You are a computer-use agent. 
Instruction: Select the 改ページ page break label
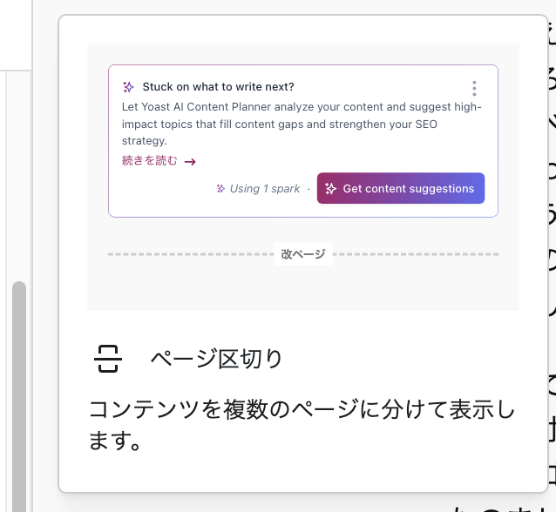tap(303, 254)
